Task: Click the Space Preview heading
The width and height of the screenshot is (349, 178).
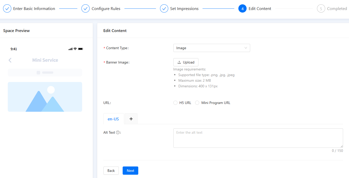Action: tap(16, 30)
